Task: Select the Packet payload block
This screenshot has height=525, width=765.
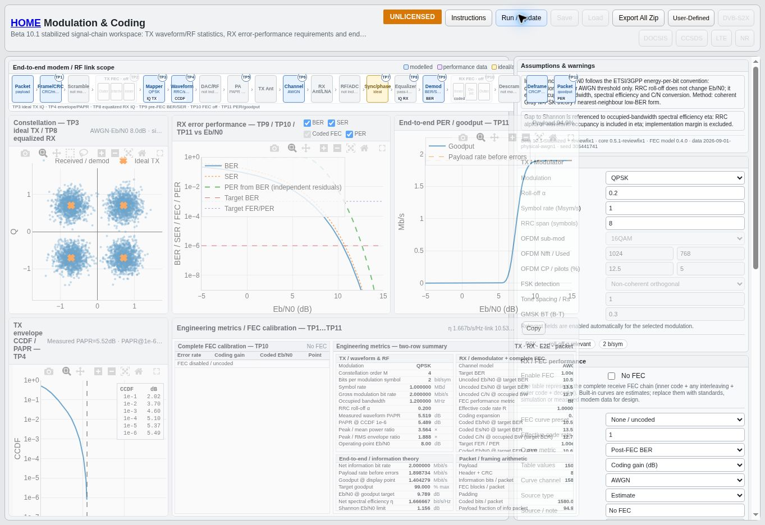Action: 22,89
